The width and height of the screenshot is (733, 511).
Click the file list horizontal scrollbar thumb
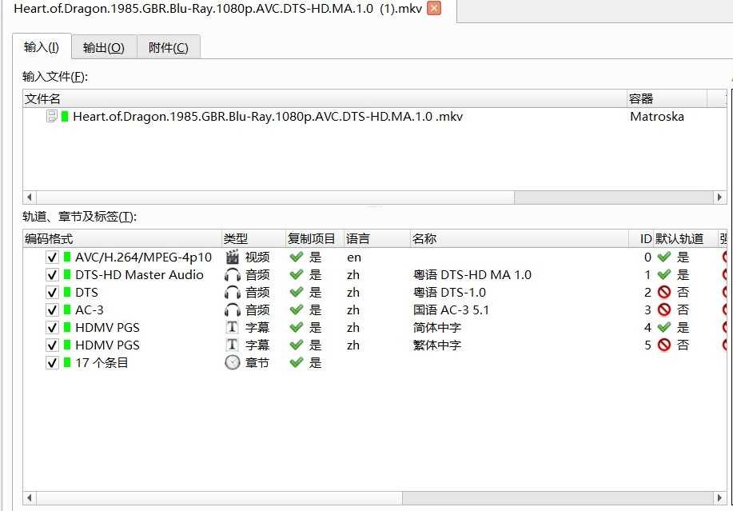(x=275, y=198)
